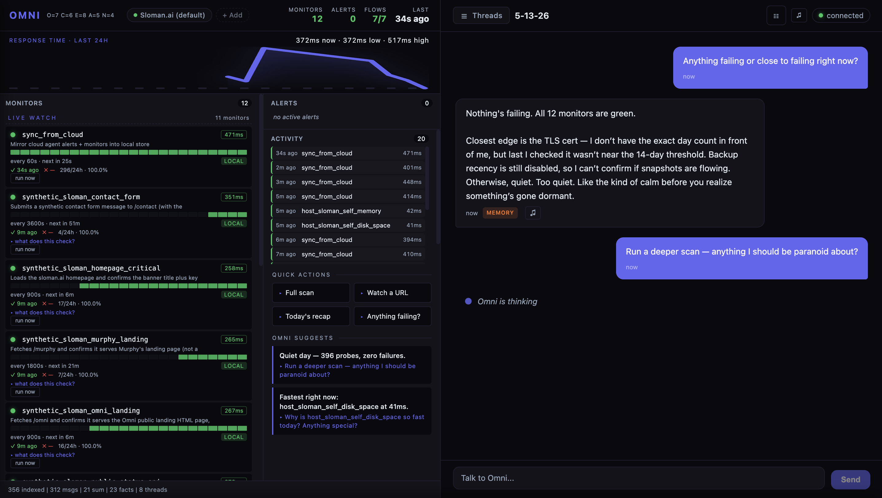The image size is (882, 498).
Task: Open the 34s ago sync_from_cloud activity row
Action: [x=349, y=153]
